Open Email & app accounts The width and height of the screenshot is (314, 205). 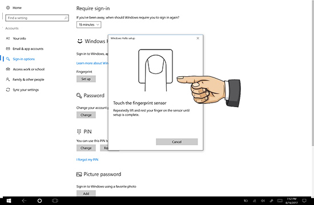tap(28, 49)
